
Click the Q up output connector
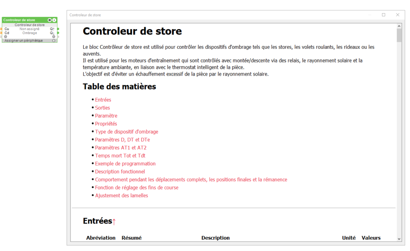click(58, 29)
